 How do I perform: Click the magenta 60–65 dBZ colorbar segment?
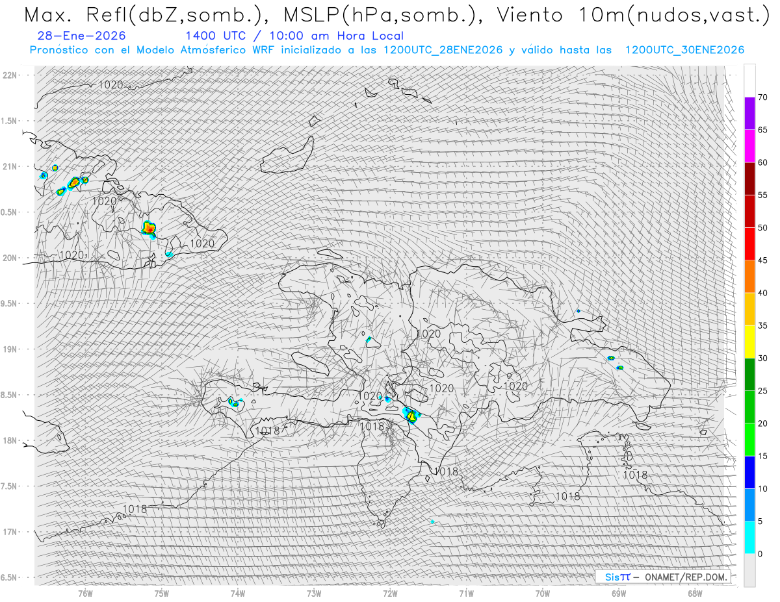tap(749, 146)
